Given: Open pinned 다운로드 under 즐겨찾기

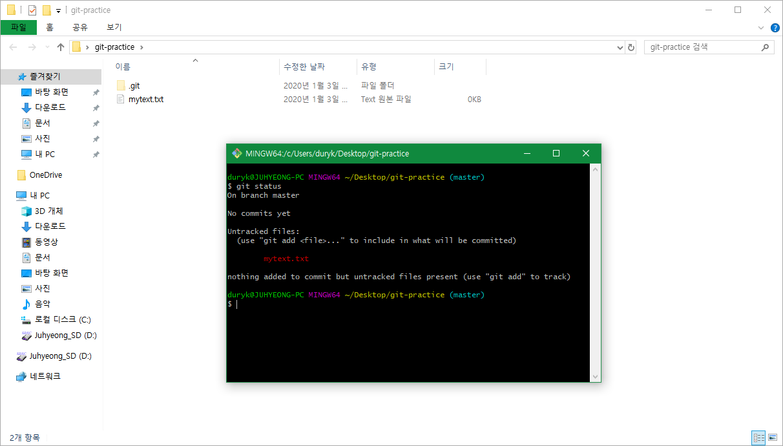Looking at the screenshot, I should click(50, 107).
